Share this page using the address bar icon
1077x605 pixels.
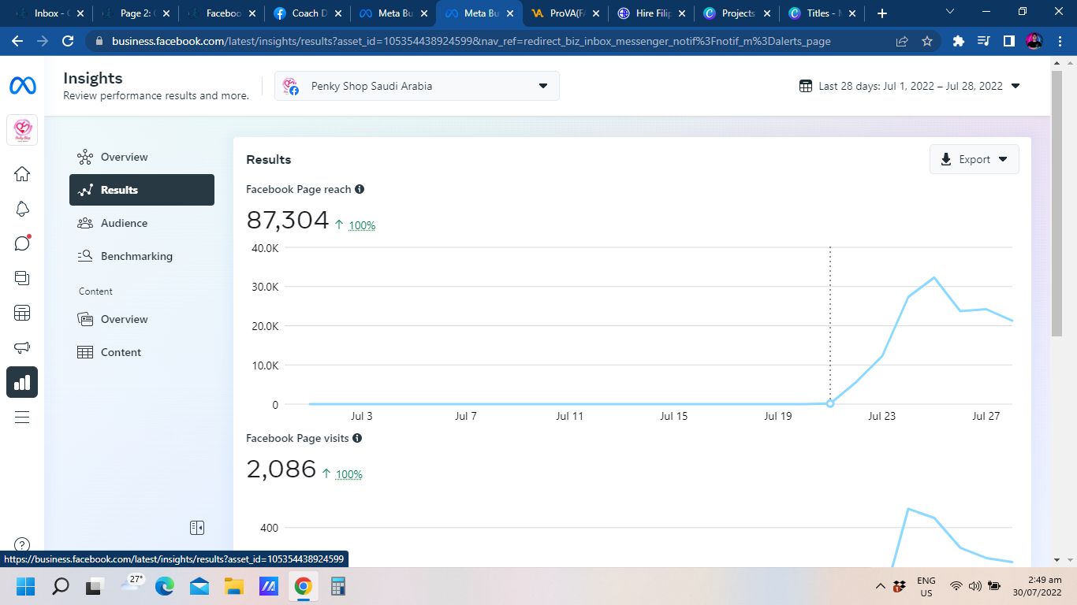902,41
